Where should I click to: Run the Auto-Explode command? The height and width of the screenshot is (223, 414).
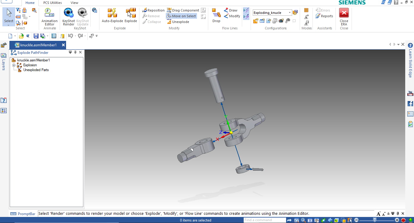pos(112,16)
